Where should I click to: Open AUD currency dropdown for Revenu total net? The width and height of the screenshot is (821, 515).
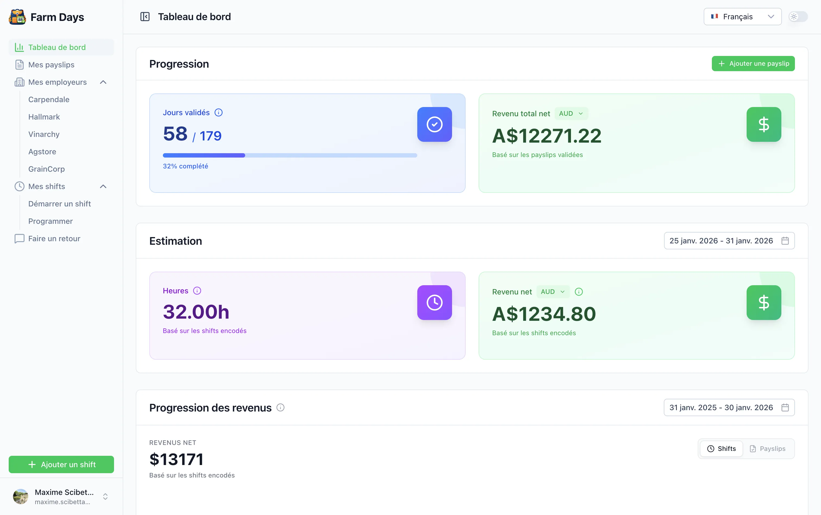[x=571, y=114]
